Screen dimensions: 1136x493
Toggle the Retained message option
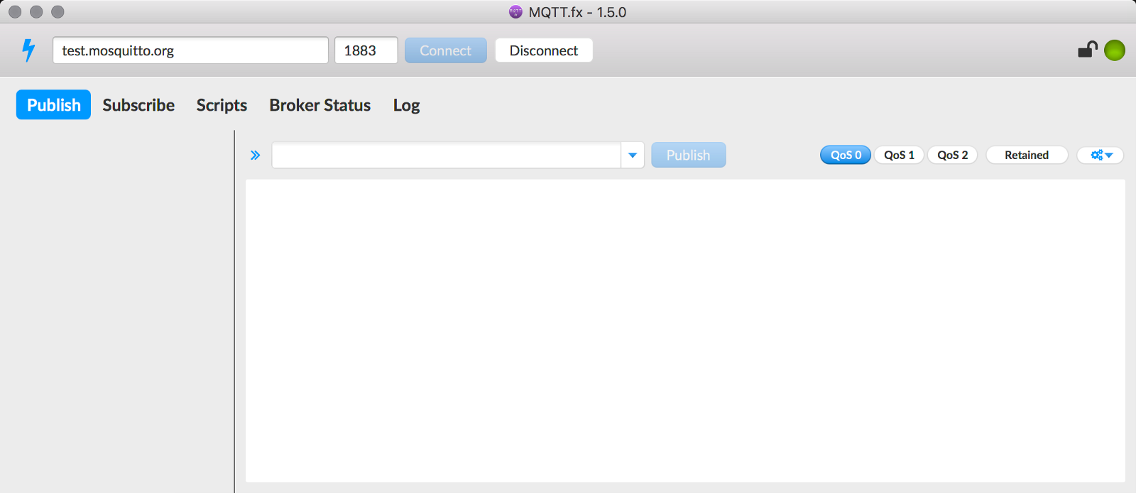point(1027,155)
